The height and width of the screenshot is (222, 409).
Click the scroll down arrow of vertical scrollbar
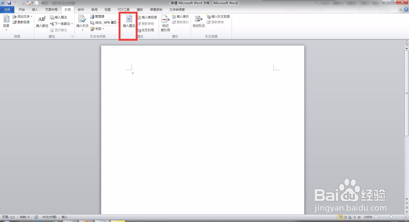[x=407, y=199]
